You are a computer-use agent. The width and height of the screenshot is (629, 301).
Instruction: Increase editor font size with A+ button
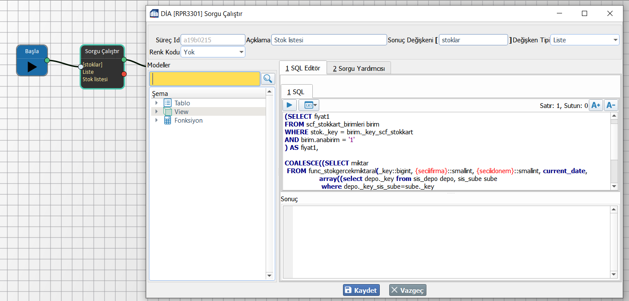[596, 105]
